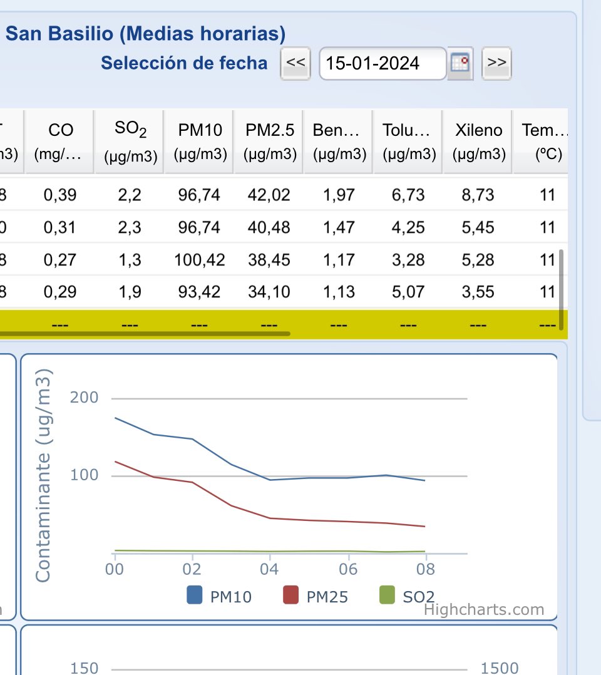Toggle PM25 series in chart legend

[316, 596]
